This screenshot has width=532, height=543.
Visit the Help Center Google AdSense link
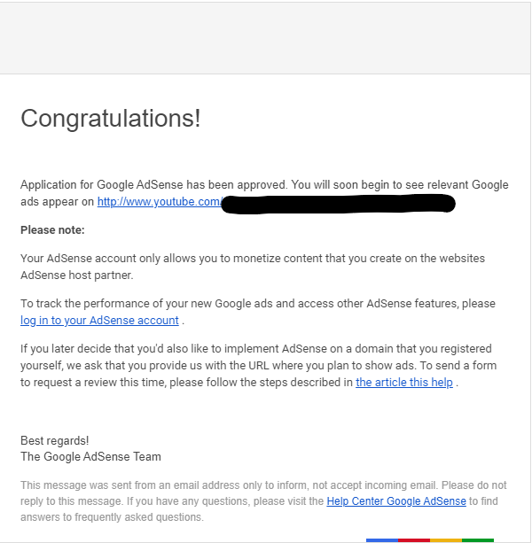pyautogui.click(x=396, y=501)
